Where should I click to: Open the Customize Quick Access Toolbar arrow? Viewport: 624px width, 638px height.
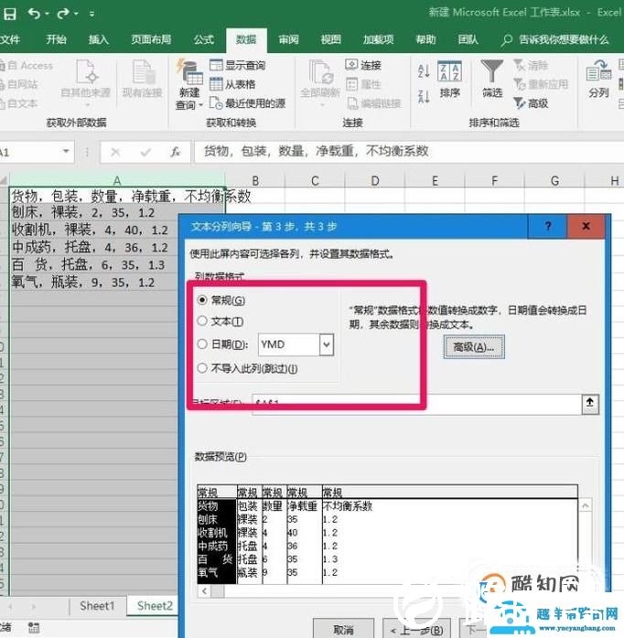91,14
